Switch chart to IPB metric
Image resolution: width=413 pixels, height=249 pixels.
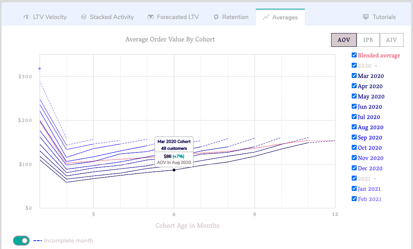pyautogui.click(x=368, y=40)
